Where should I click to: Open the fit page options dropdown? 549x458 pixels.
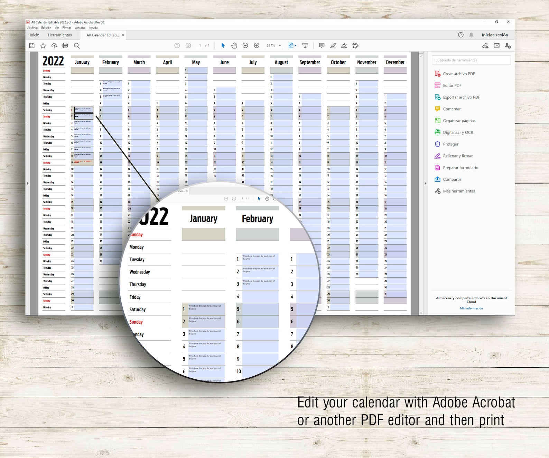(x=292, y=45)
